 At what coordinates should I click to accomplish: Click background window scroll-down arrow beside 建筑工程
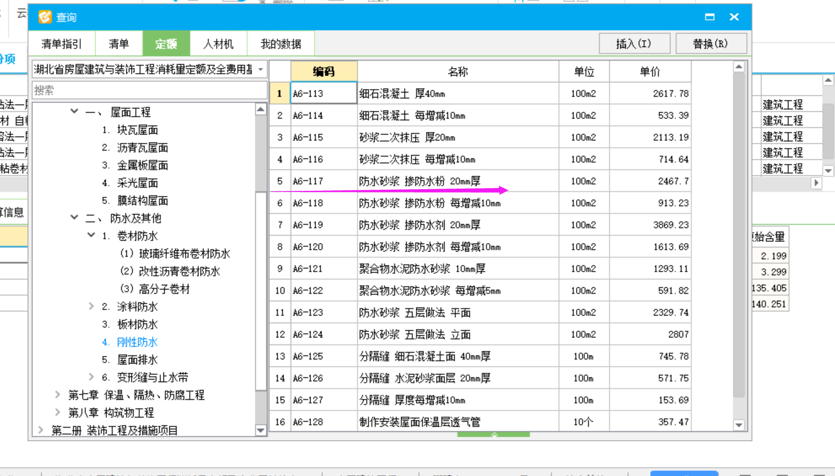[828, 171]
